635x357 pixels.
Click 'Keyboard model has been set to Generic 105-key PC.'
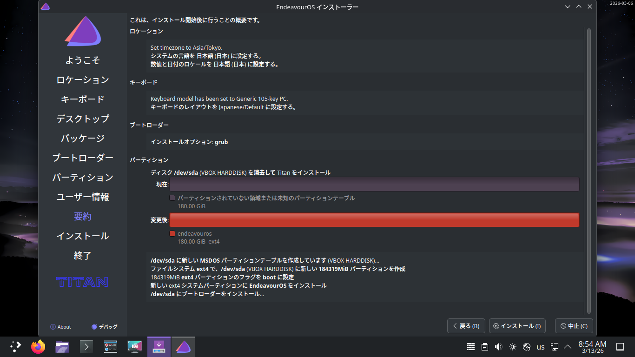[219, 99]
